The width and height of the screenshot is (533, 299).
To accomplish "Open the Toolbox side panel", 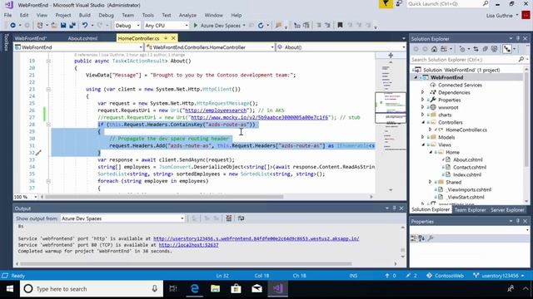I will coord(6,42).
